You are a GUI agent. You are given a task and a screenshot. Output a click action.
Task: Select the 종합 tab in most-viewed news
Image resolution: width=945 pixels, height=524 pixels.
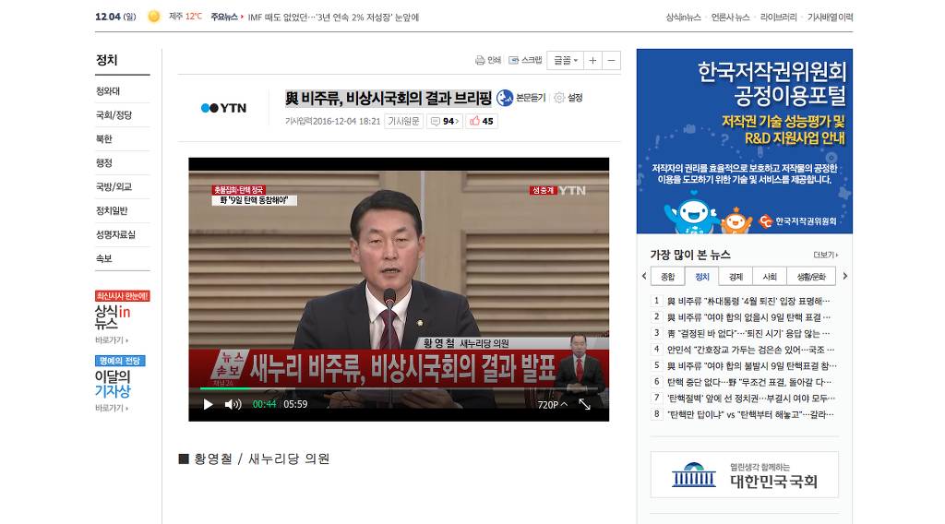(x=668, y=277)
